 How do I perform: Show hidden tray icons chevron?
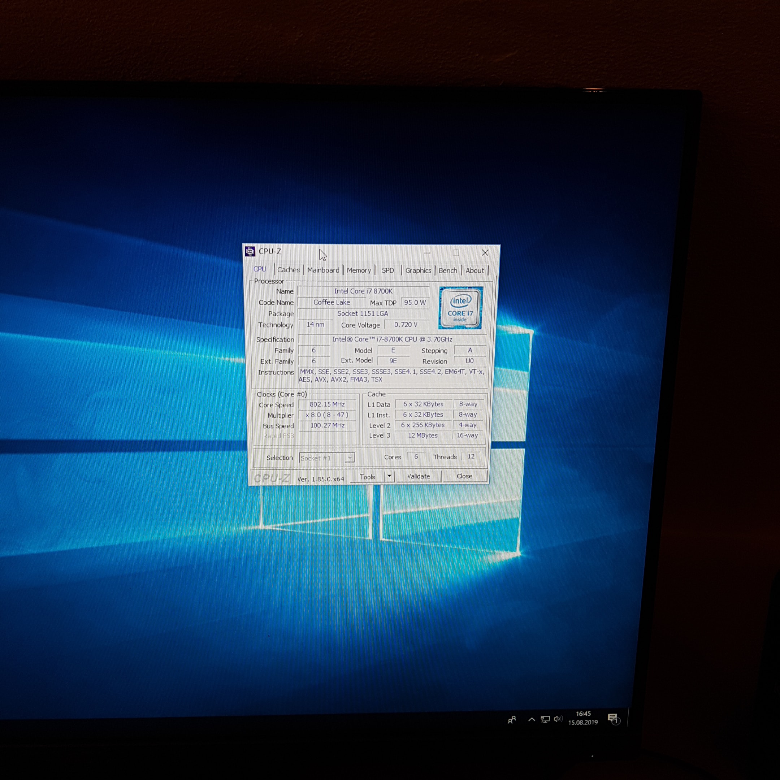[x=532, y=719]
